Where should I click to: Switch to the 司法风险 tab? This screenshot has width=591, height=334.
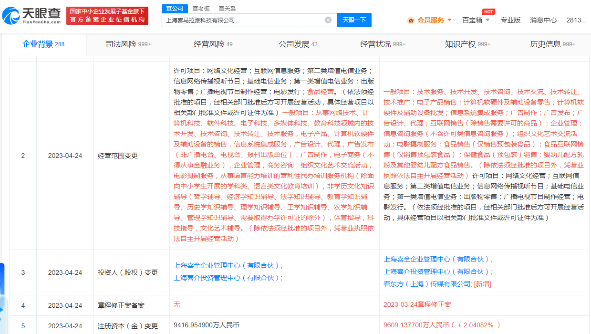pyautogui.click(x=128, y=44)
